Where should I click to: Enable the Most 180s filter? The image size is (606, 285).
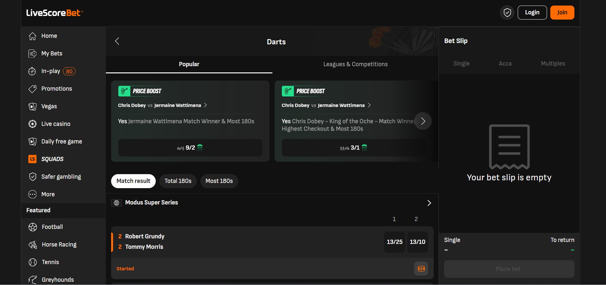click(x=219, y=181)
